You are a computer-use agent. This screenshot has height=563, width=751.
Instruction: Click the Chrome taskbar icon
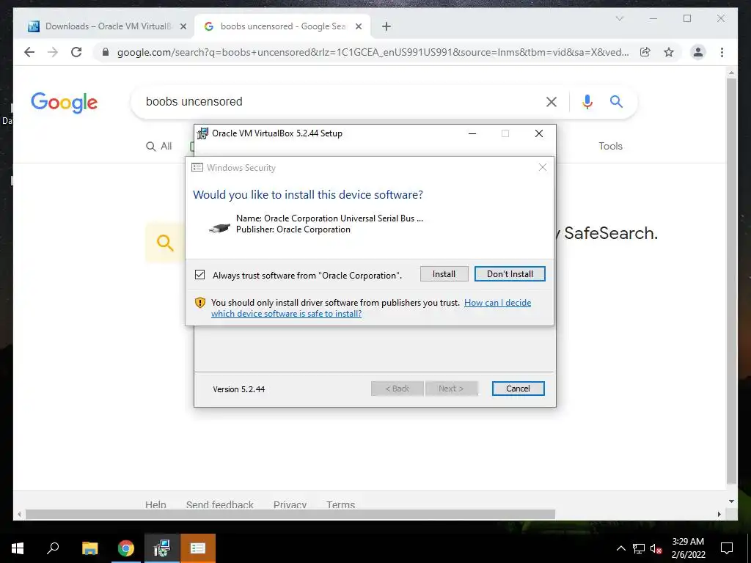126,548
